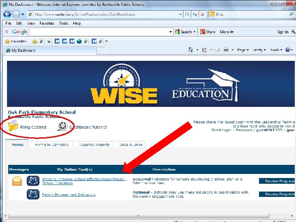
Task: Click the Read Mail command bar icon
Action: click(217, 50)
